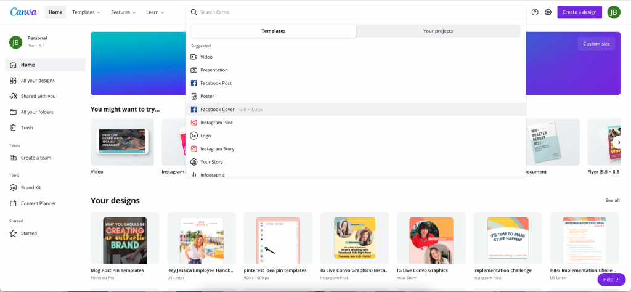The width and height of the screenshot is (631, 292).
Task: Switch to the Templates search tab
Action: [273, 31]
